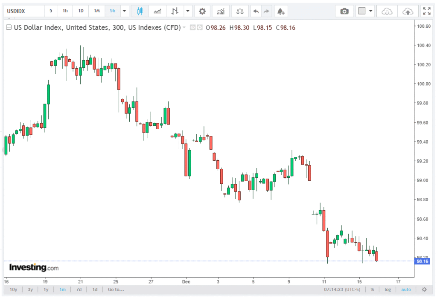The image size is (437, 298).
Task: Create a price alert with bell icon
Action: click(280, 11)
